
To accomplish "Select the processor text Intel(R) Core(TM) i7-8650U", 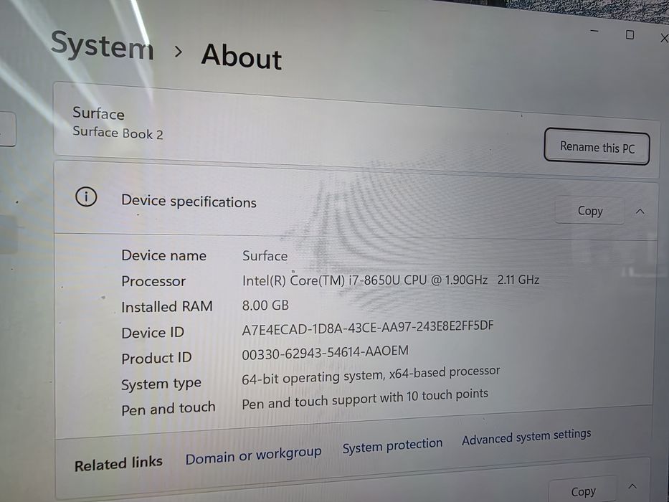I will click(321, 280).
